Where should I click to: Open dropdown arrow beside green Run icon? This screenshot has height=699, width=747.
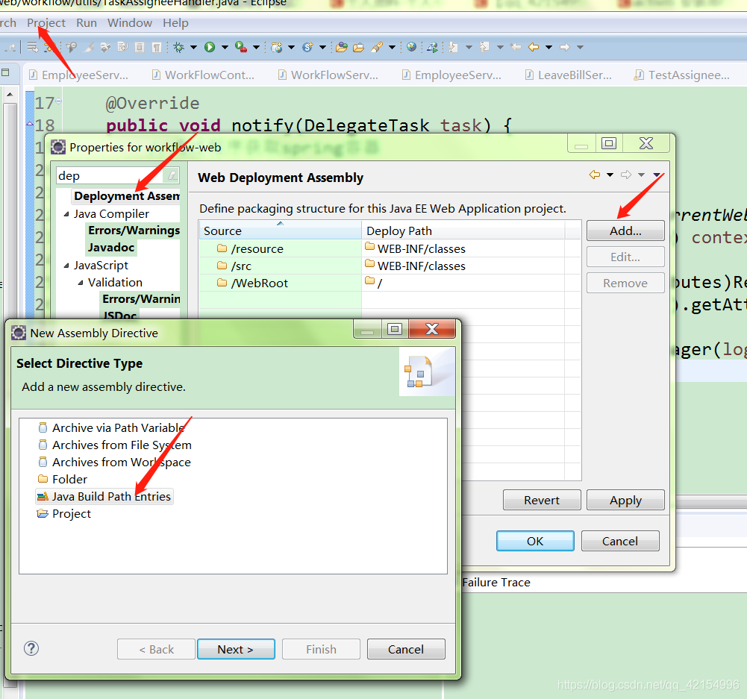(225, 47)
